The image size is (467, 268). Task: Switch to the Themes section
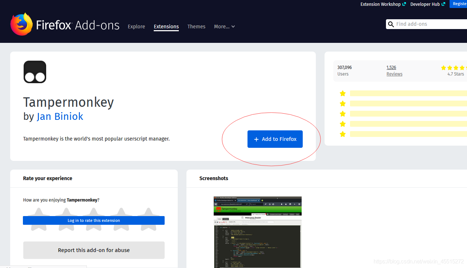pos(196,27)
